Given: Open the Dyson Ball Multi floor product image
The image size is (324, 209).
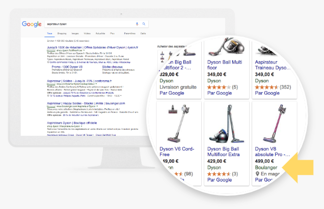Looking at the screenshot, I should pyautogui.click(x=226, y=47).
